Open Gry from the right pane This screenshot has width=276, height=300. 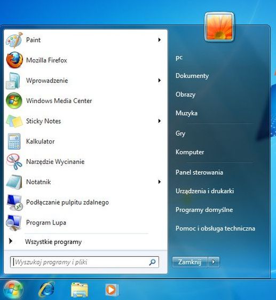click(x=180, y=133)
